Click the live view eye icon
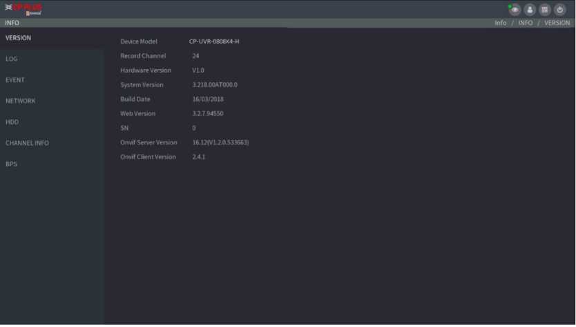Image resolution: width=576 pixels, height=327 pixels. 515,10
